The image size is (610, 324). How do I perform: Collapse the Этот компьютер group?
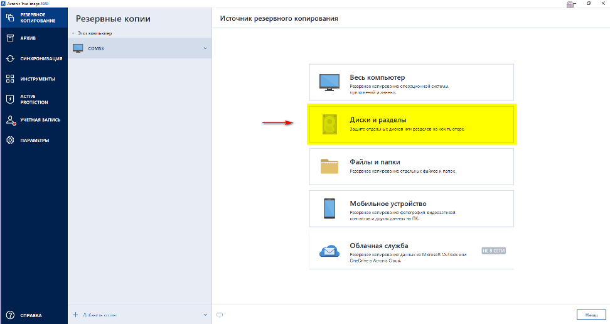pos(73,33)
